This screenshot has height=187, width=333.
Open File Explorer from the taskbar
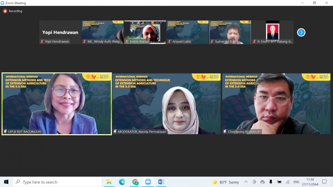[x=109, y=182]
